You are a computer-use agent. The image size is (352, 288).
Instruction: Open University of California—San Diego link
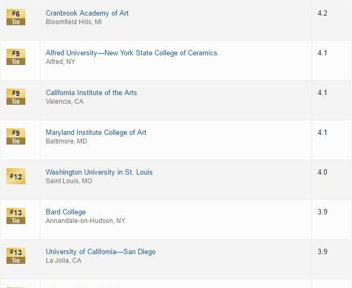click(101, 251)
